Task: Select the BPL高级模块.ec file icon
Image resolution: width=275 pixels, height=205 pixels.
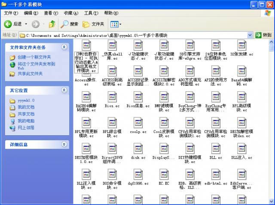Action: click(x=241, y=97)
